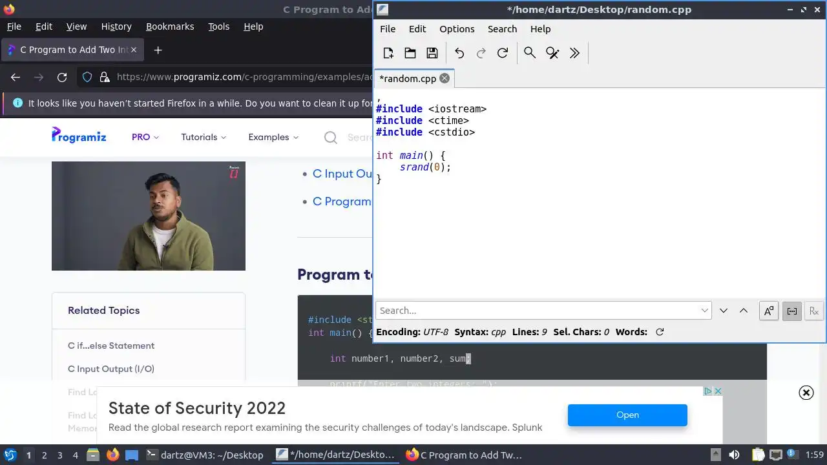Open the editor's Options menu
The width and height of the screenshot is (827, 465).
(457, 29)
